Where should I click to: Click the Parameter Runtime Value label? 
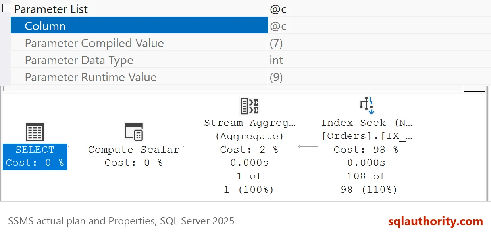coord(90,77)
